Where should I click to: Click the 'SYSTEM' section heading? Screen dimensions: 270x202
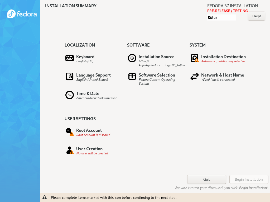(x=197, y=45)
